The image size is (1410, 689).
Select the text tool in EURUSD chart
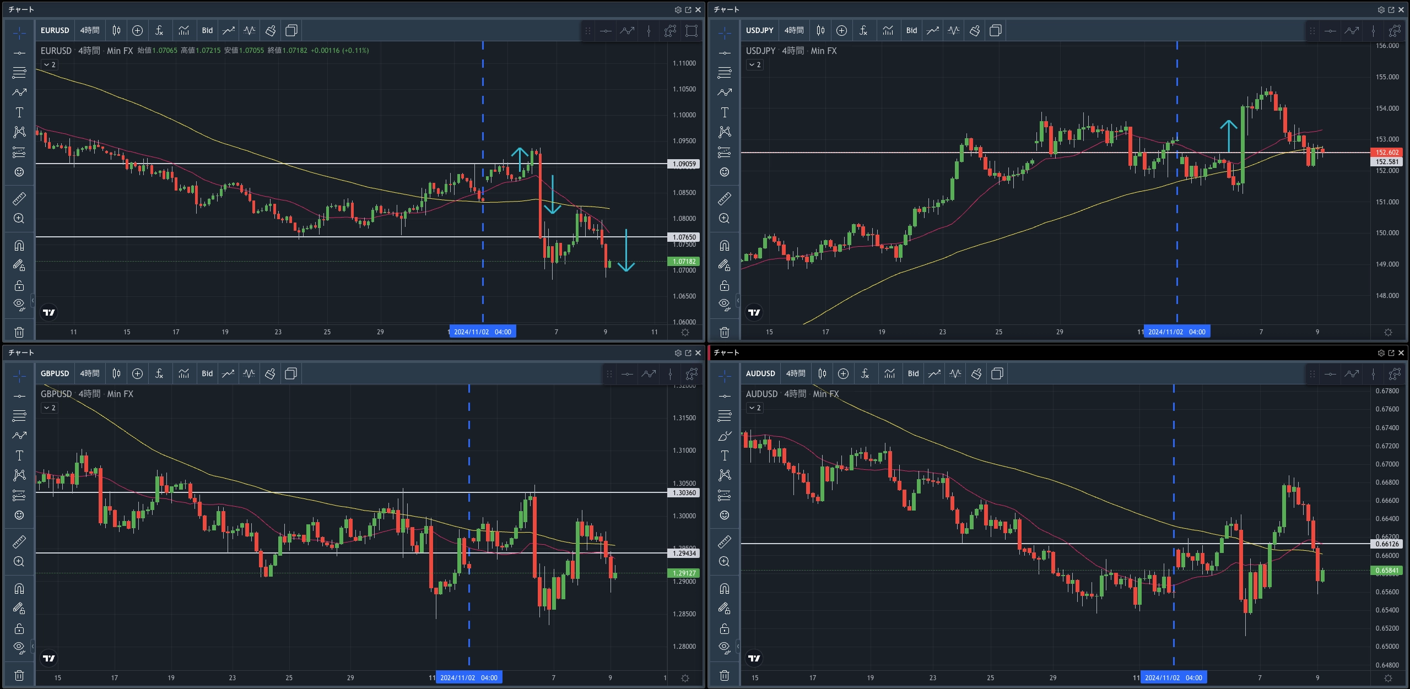point(19,112)
